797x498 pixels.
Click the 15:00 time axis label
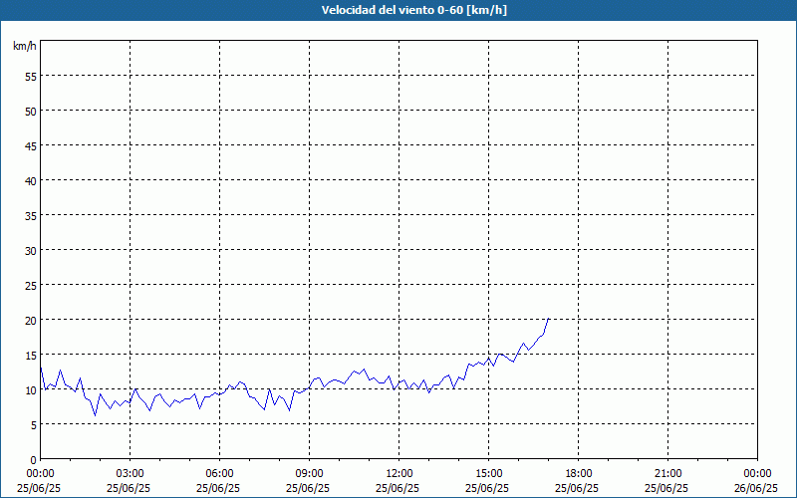coord(488,474)
